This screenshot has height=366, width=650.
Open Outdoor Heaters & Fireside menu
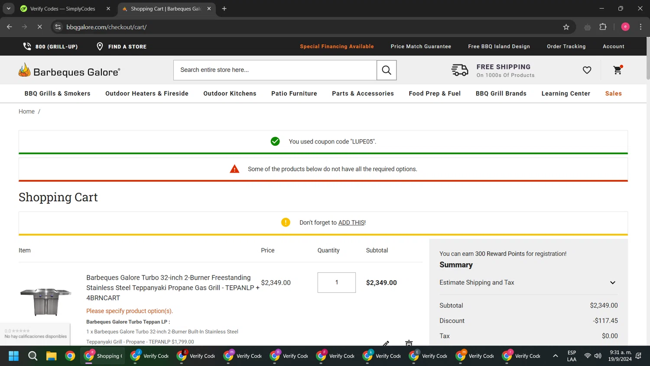(x=147, y=94)
